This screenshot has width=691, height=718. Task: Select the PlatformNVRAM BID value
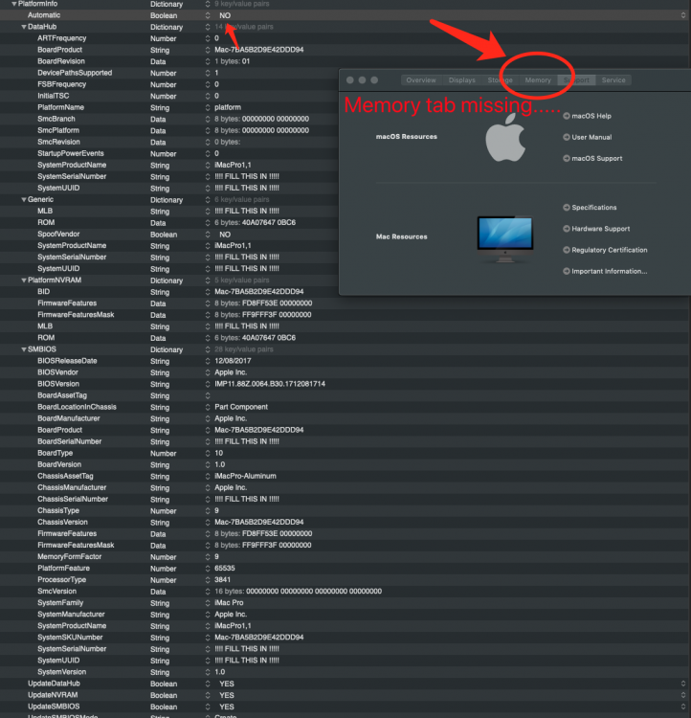[x=259, y=292]
